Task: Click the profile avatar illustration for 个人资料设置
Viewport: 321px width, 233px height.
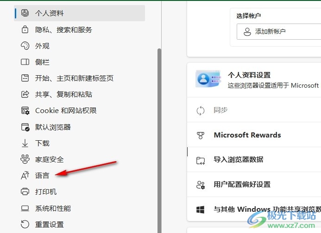Action: point(208,79)
